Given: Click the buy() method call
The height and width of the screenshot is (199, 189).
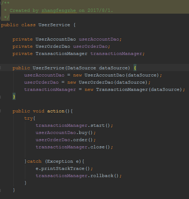Looking at the screenshot, I should click(86, 133).
